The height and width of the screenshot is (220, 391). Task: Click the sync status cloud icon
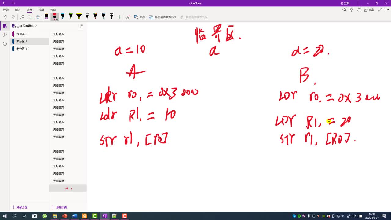pos(344,10)
